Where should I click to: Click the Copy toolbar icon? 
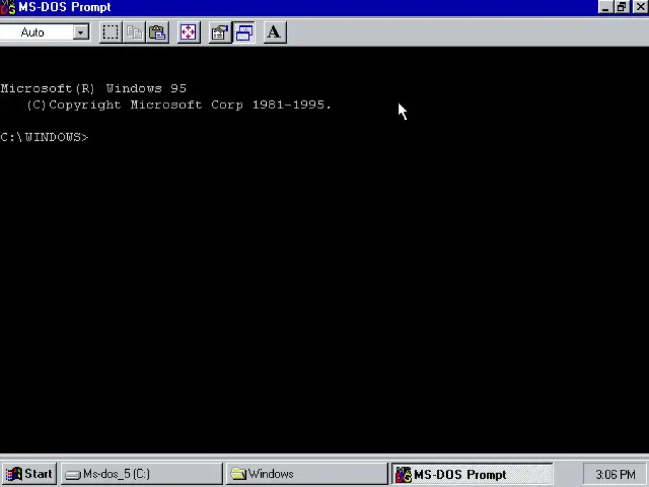coord(134,32)
